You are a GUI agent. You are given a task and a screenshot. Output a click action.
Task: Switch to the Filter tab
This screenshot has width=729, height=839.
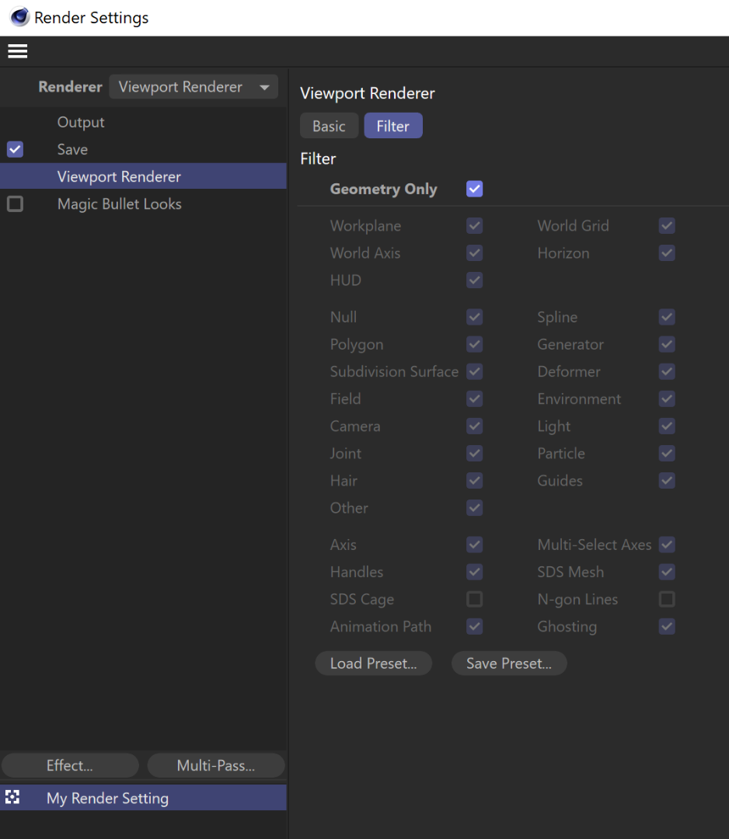point(392,126)
